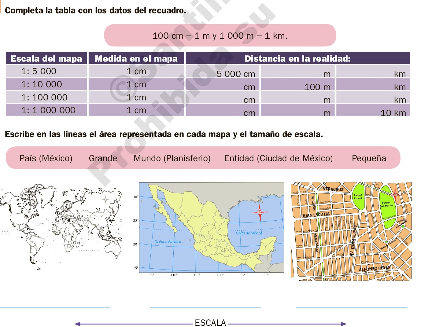This screenshot has height=327, width=432.
Task: Click the Golfo de México label
Action: click(x=249, y=232)
